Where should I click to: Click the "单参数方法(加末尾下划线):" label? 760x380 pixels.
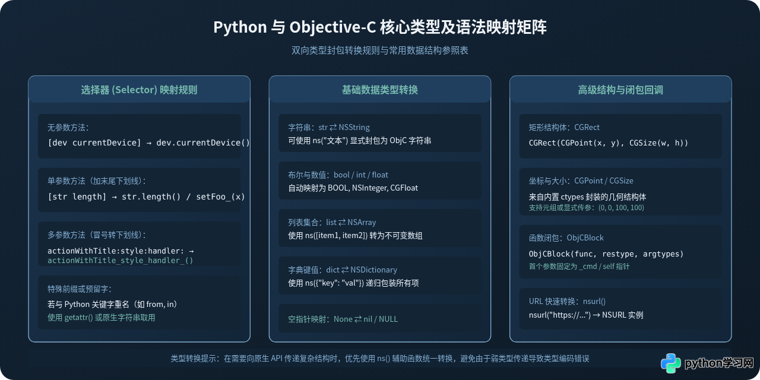click(x=97, y=181)
